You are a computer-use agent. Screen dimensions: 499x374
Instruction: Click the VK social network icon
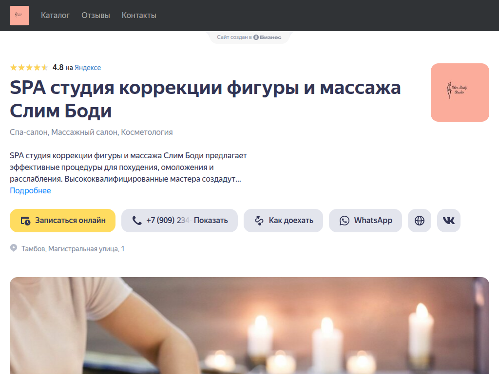pos(448,221)
